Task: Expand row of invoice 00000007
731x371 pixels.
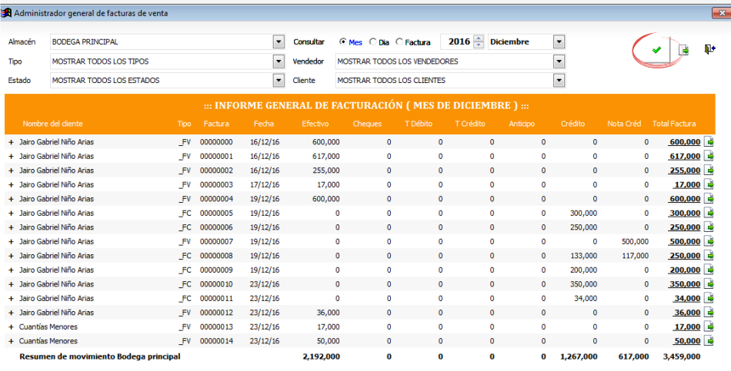Action: [x=12, y=242]
